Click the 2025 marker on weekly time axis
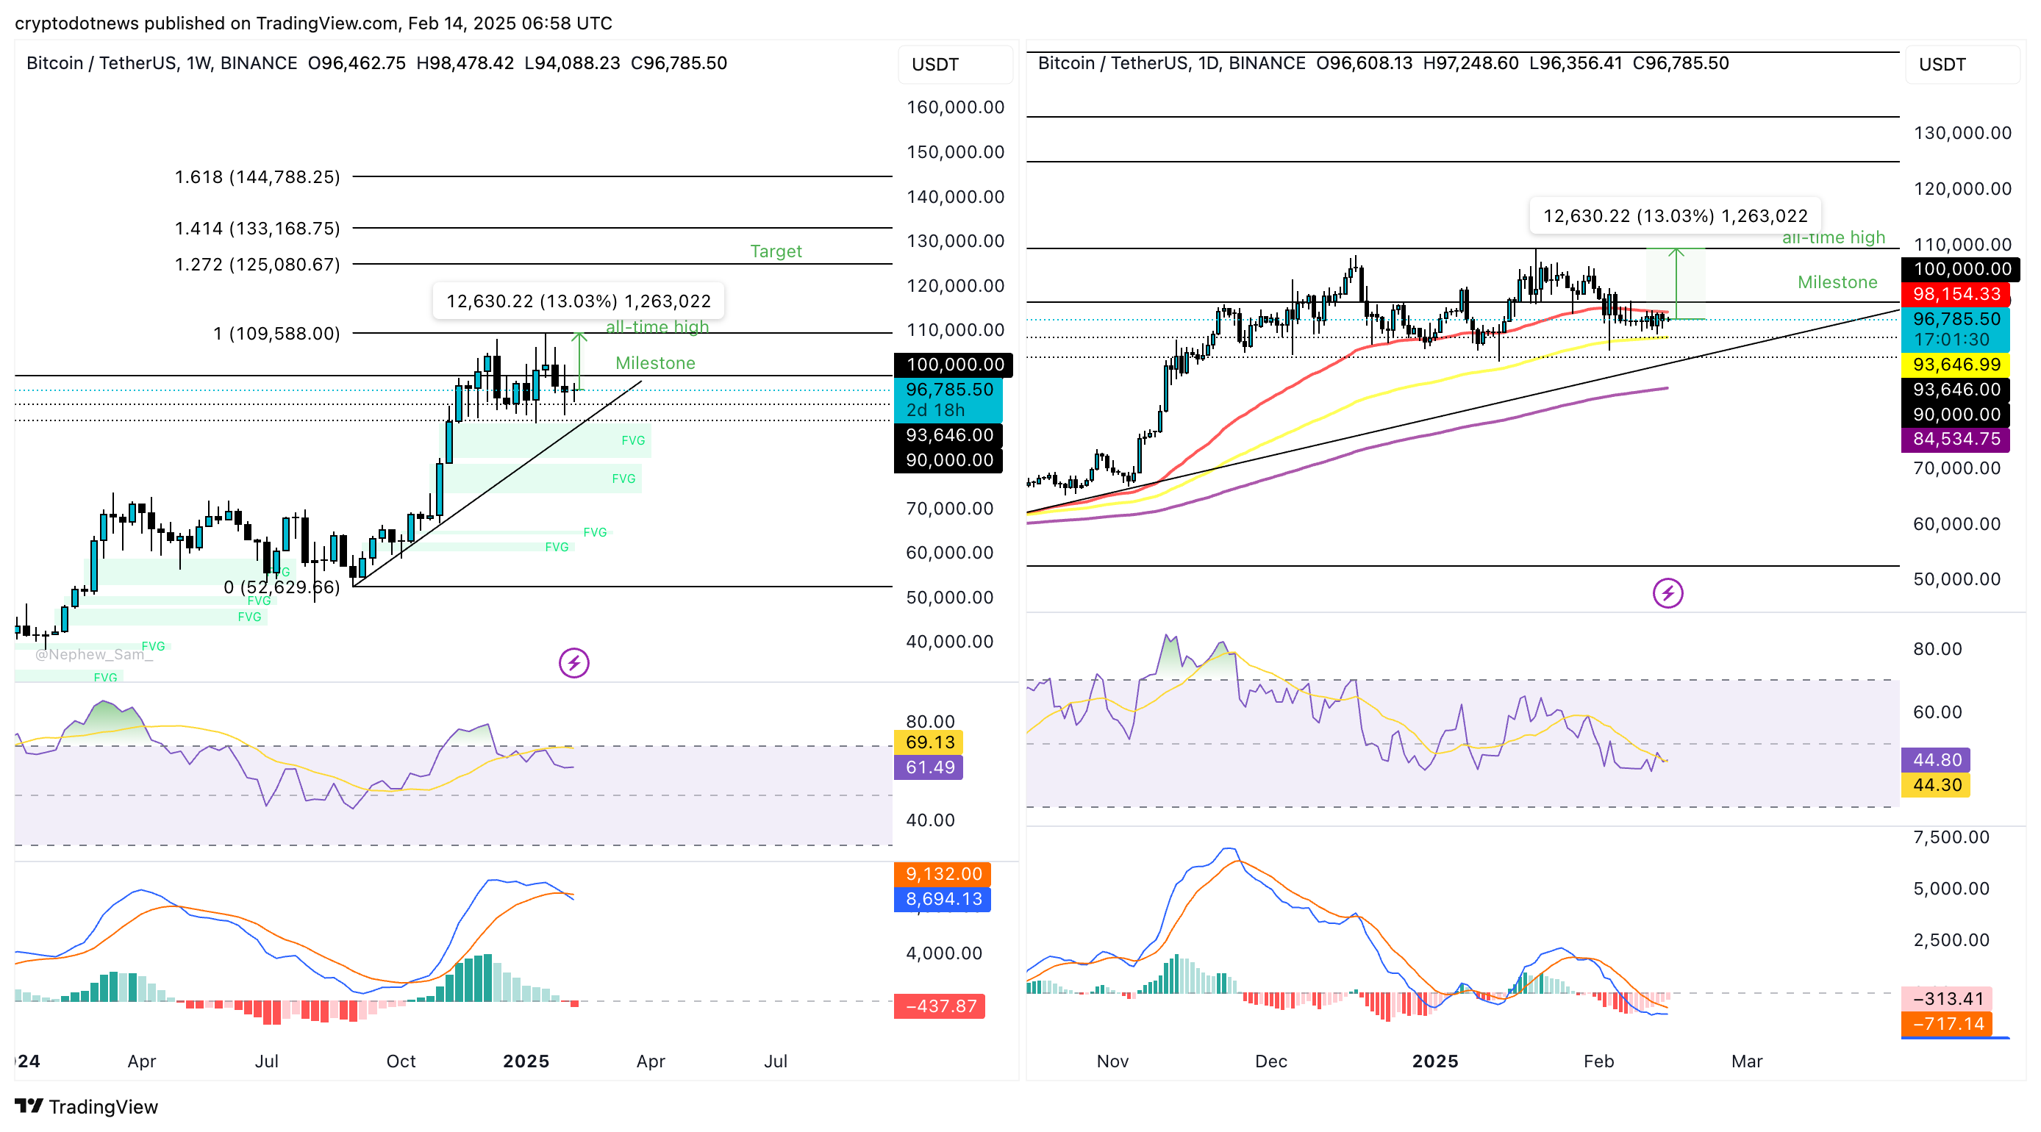Screen dimensions: 2041x1132 526,1061
